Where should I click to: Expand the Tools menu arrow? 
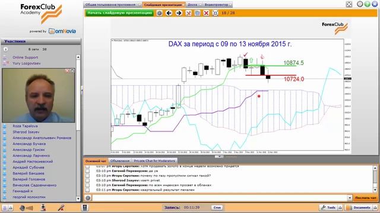[340, 208]
